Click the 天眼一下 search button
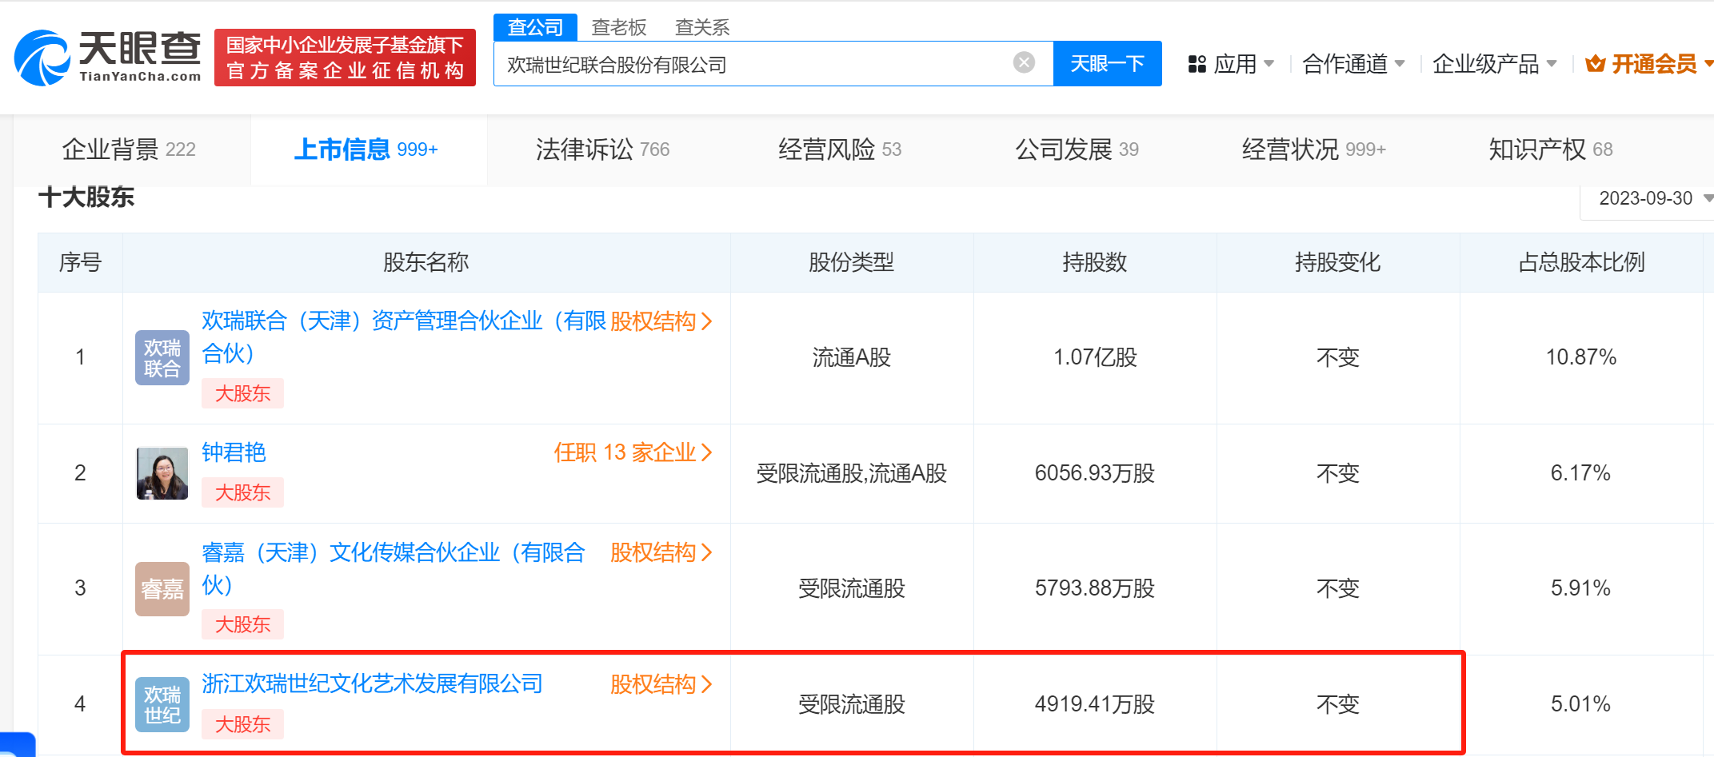 (1107, 63)
